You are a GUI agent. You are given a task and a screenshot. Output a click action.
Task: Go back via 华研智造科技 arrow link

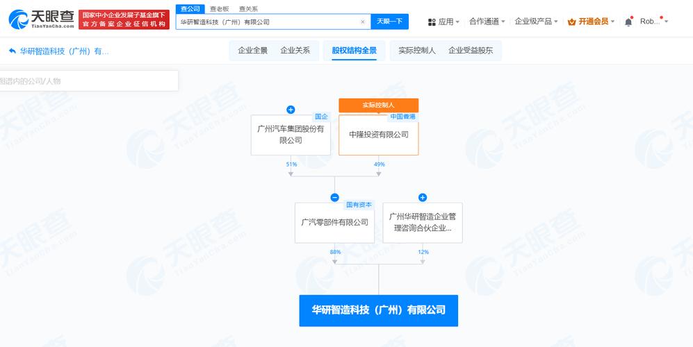(59, 51)
